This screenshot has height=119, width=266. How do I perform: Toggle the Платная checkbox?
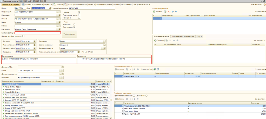click(x=79, y=12)
